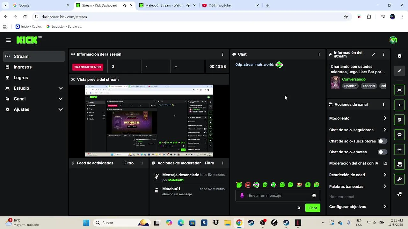Image resolution: width=408 pixels, height=229 pixels.
Task: Open Información del stream three-dot menu
Action: pyautogui.click(x=383, y=54)
